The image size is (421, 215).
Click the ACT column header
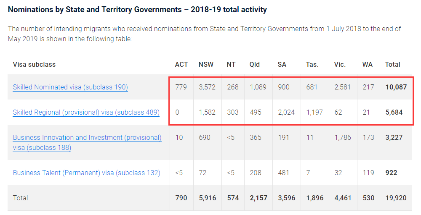coord(181,65)
